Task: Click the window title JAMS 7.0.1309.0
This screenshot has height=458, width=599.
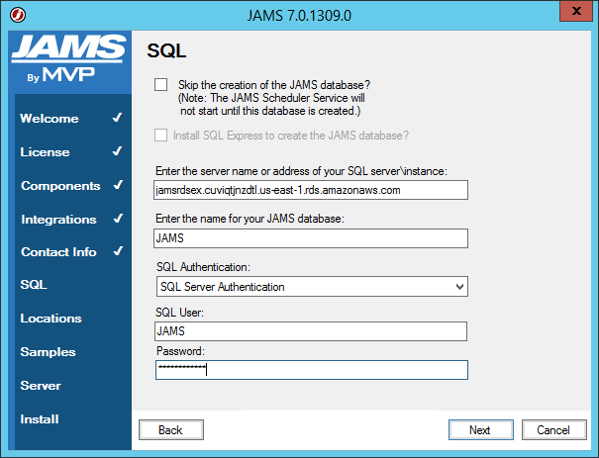Action: point(299,16)
